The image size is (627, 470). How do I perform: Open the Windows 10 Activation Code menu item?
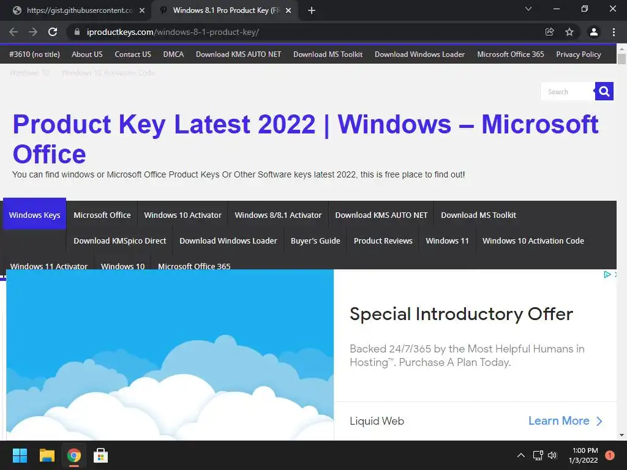coord(533,241)
